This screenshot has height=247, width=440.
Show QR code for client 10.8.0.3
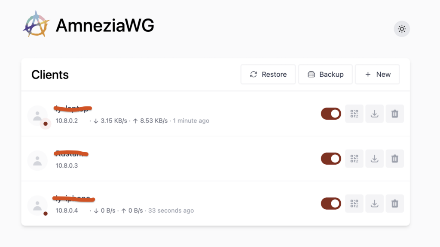(x=354, y=159)
